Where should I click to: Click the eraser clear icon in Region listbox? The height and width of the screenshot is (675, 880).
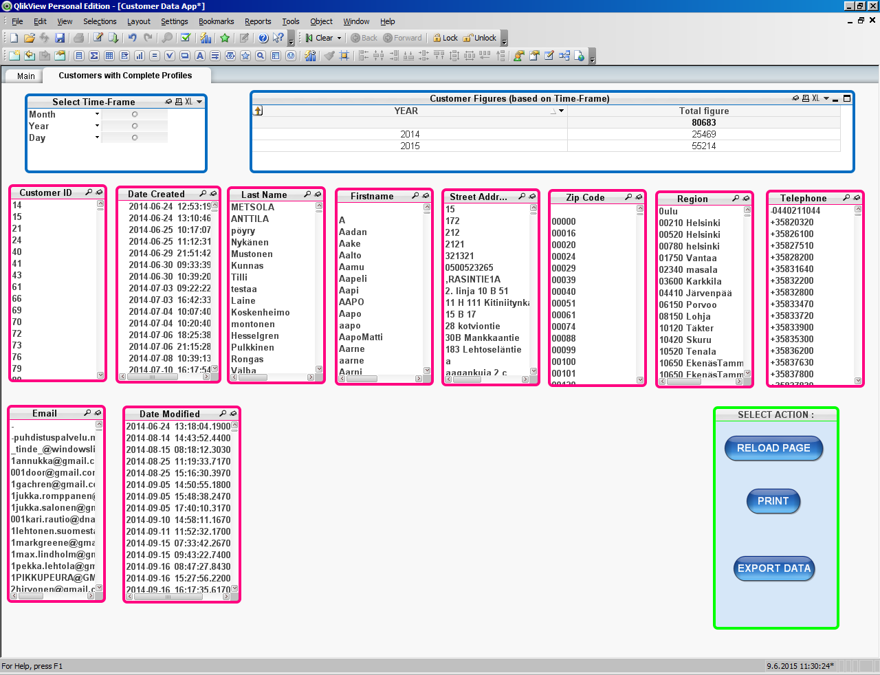[x=746, y=199]
